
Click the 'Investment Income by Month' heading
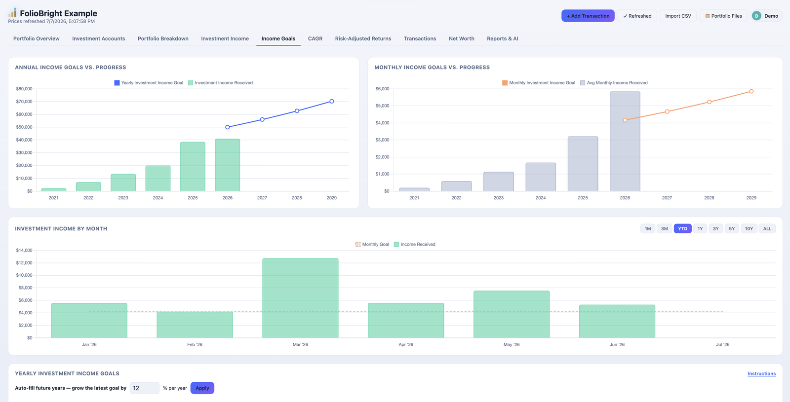click(x=61, y=229)
